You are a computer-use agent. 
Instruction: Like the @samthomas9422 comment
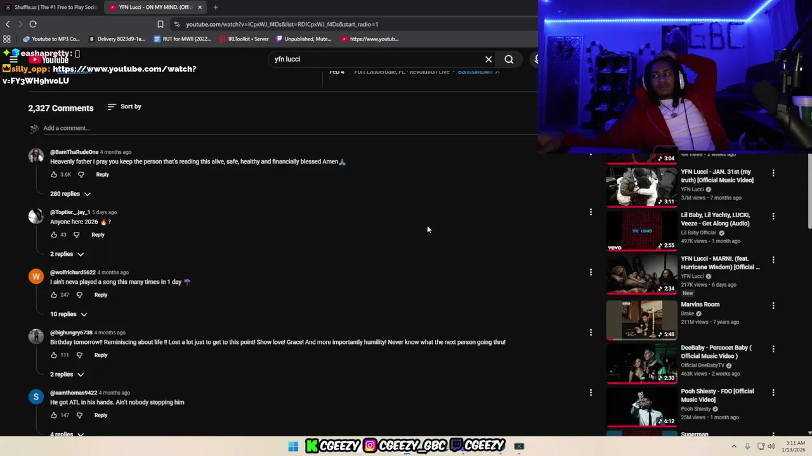[54, 415]
